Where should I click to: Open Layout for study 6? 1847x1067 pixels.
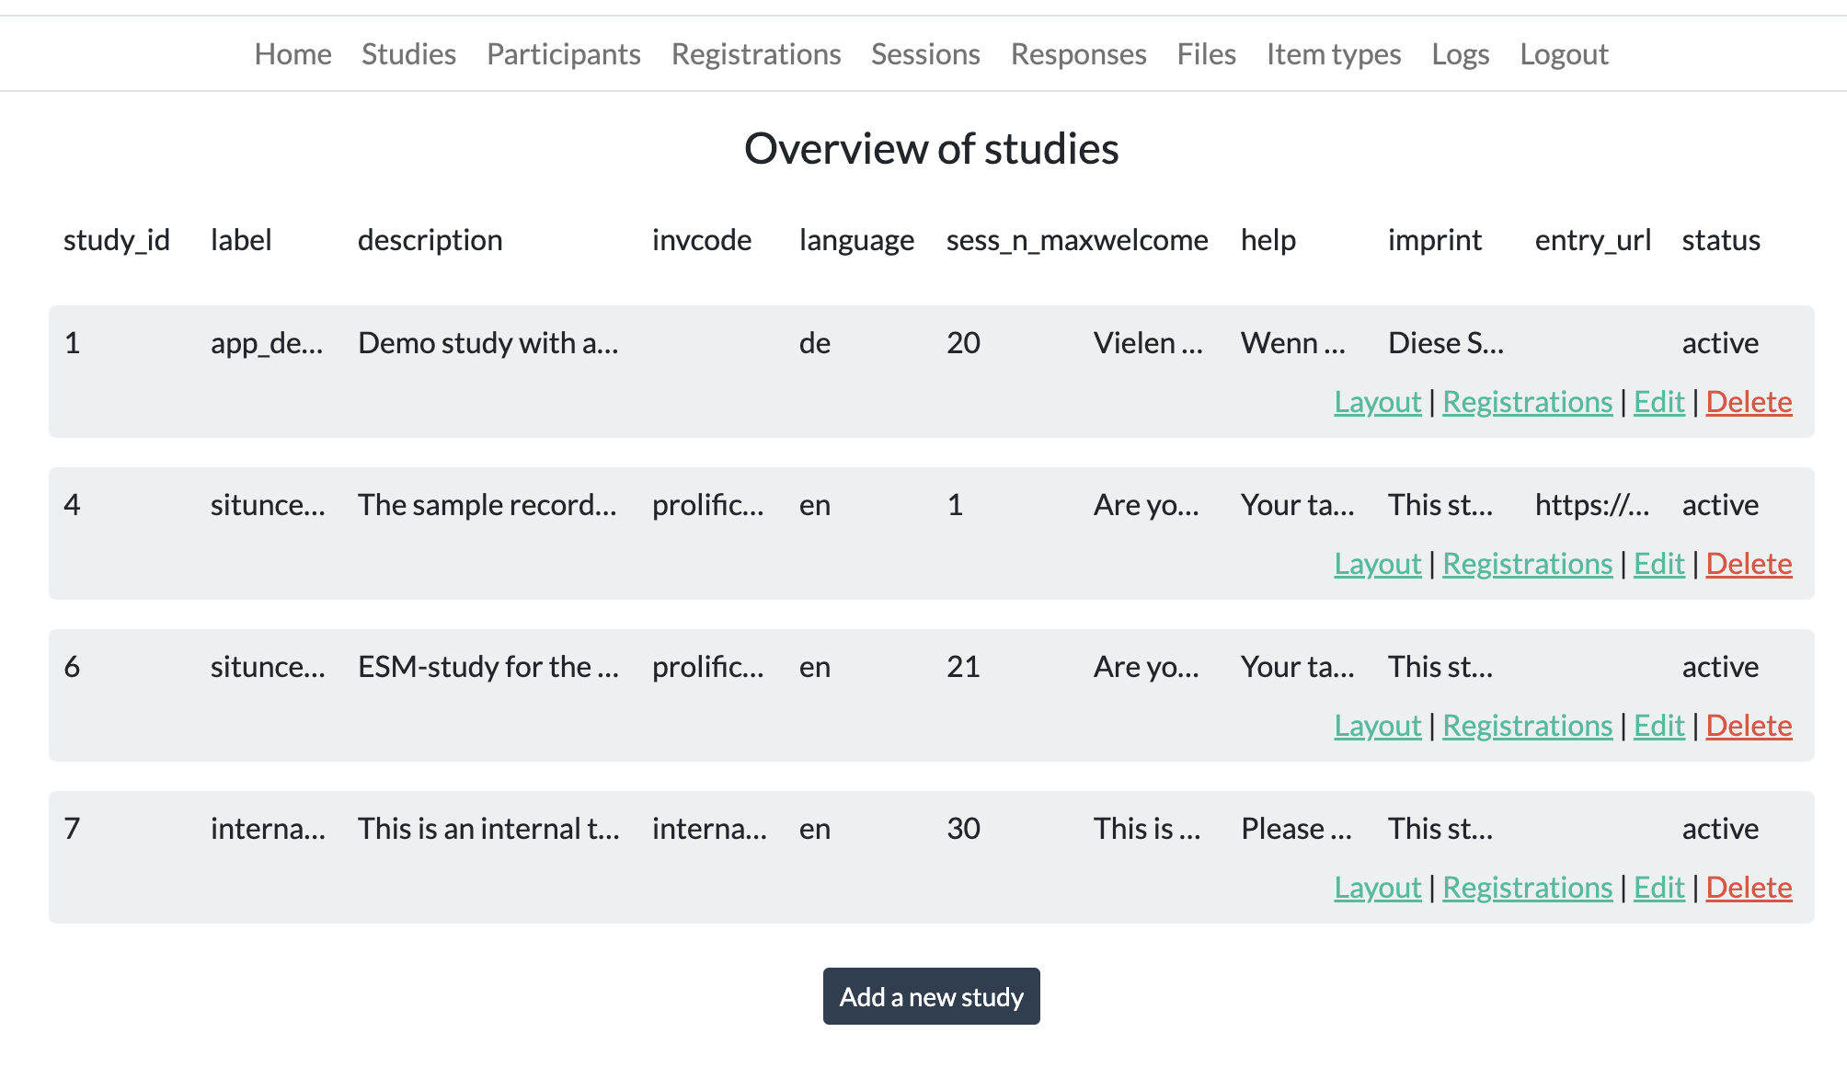pyautogui.click(x=1378, y=726)
